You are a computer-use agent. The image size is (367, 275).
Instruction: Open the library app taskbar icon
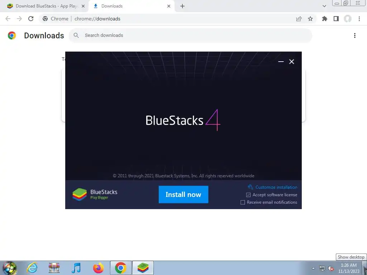(x=54, y=268)
